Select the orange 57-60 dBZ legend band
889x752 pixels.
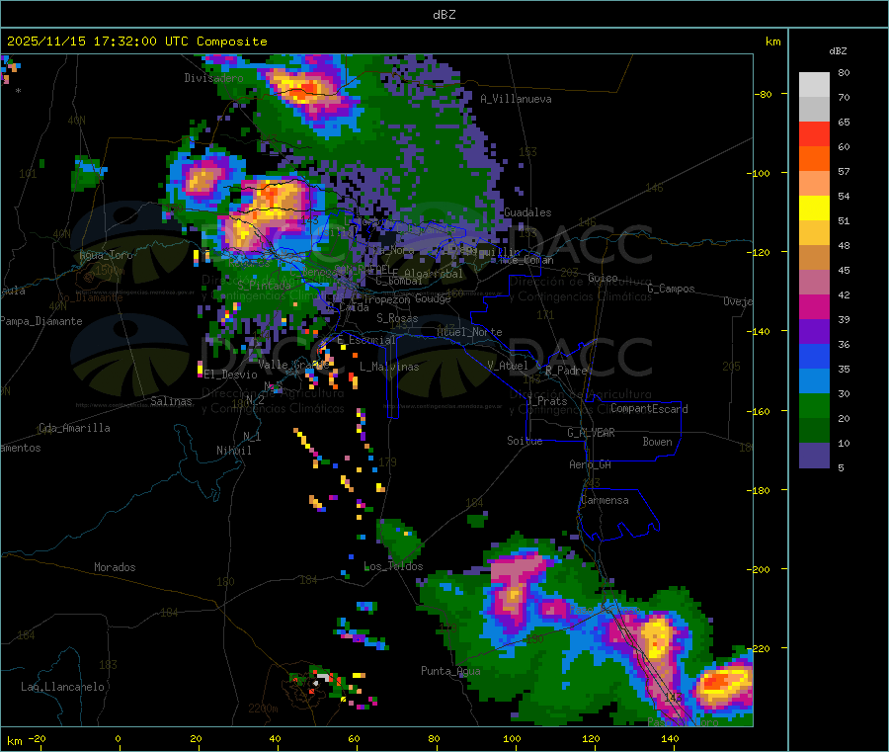tap(814, 159)
